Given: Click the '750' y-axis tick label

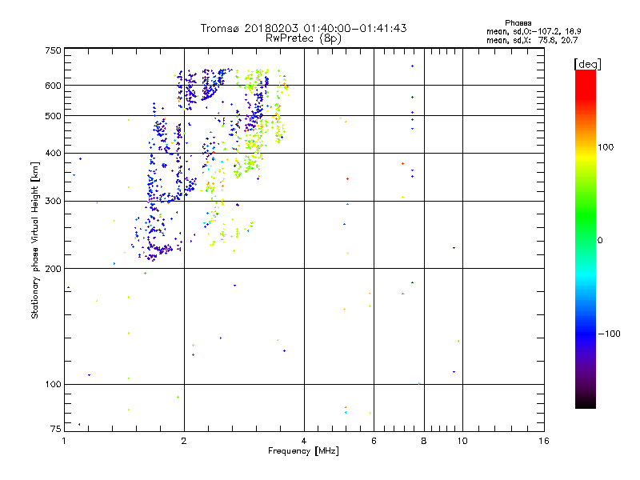Looking at the screenshot, I should 53,50.
